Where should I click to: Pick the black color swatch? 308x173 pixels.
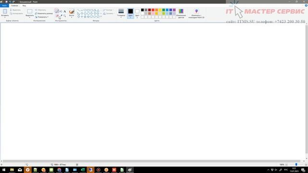point(142,10)
